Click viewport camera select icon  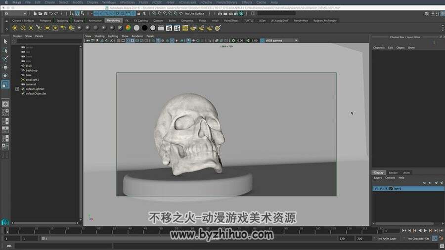[88, 41]
